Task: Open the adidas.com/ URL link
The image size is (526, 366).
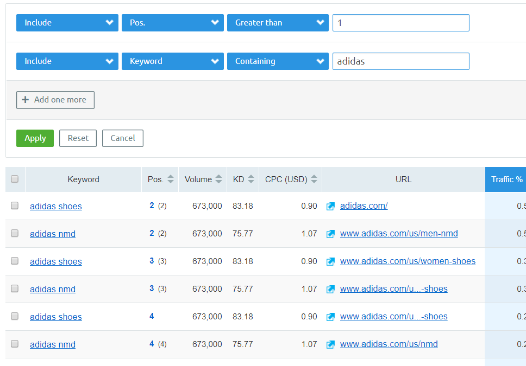Action: click(x=364, y=206)
